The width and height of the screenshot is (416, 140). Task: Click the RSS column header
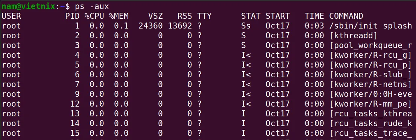coord(185,16)
